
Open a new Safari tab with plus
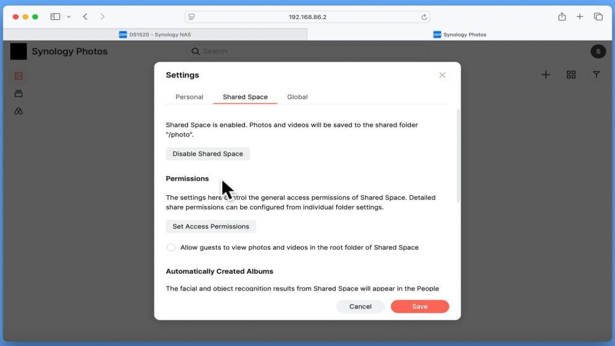[580, 16]
